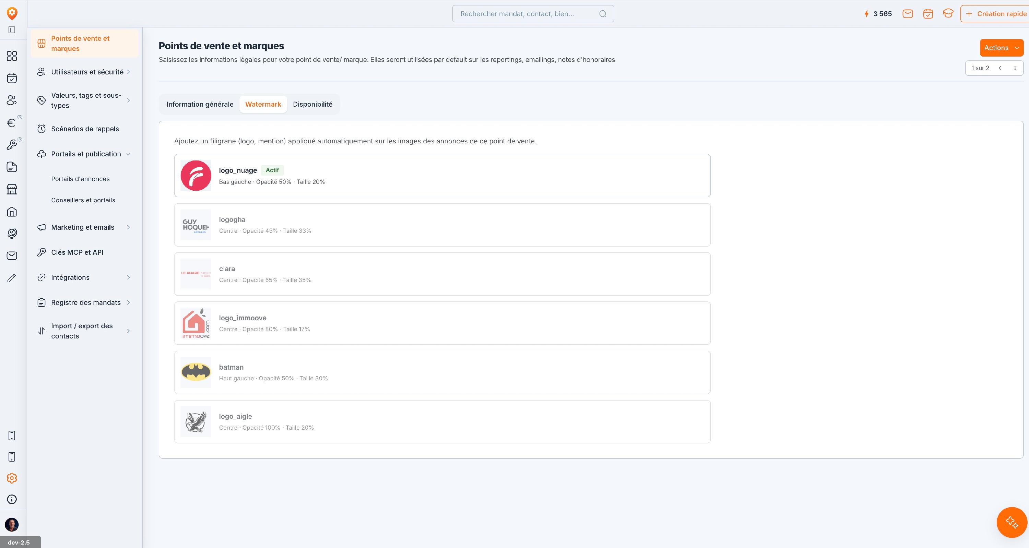Open Points de vente et marques

tap(84, 44)
